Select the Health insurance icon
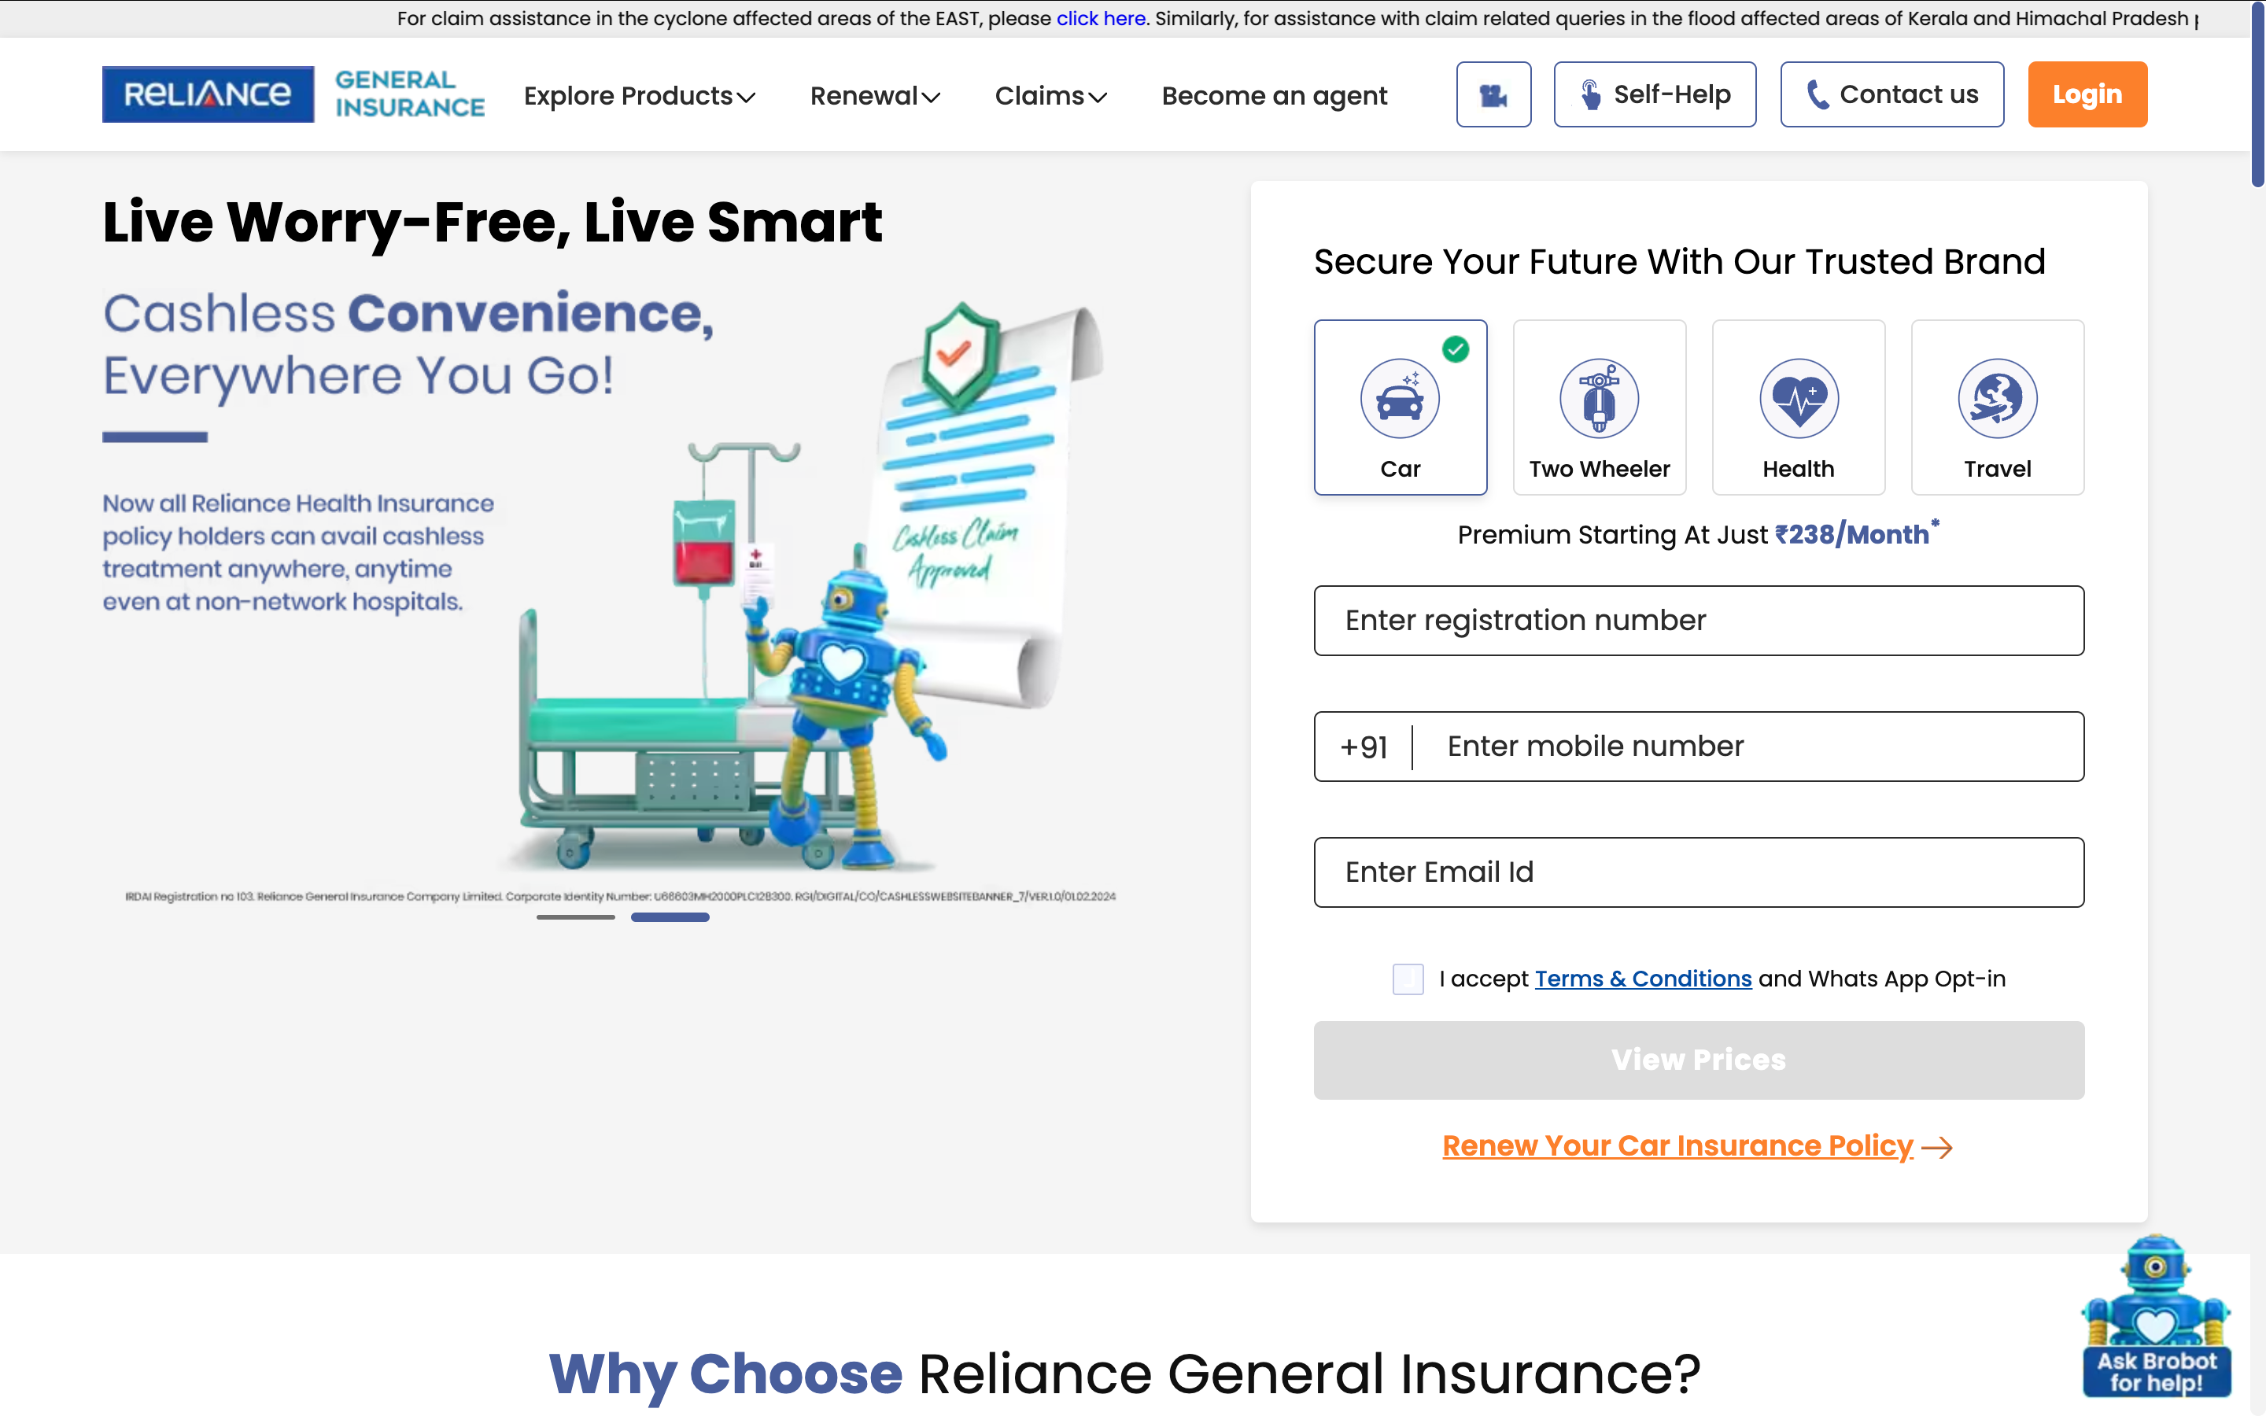The height and width of the screenshot is (1416, 2266). click(1798, 406)
